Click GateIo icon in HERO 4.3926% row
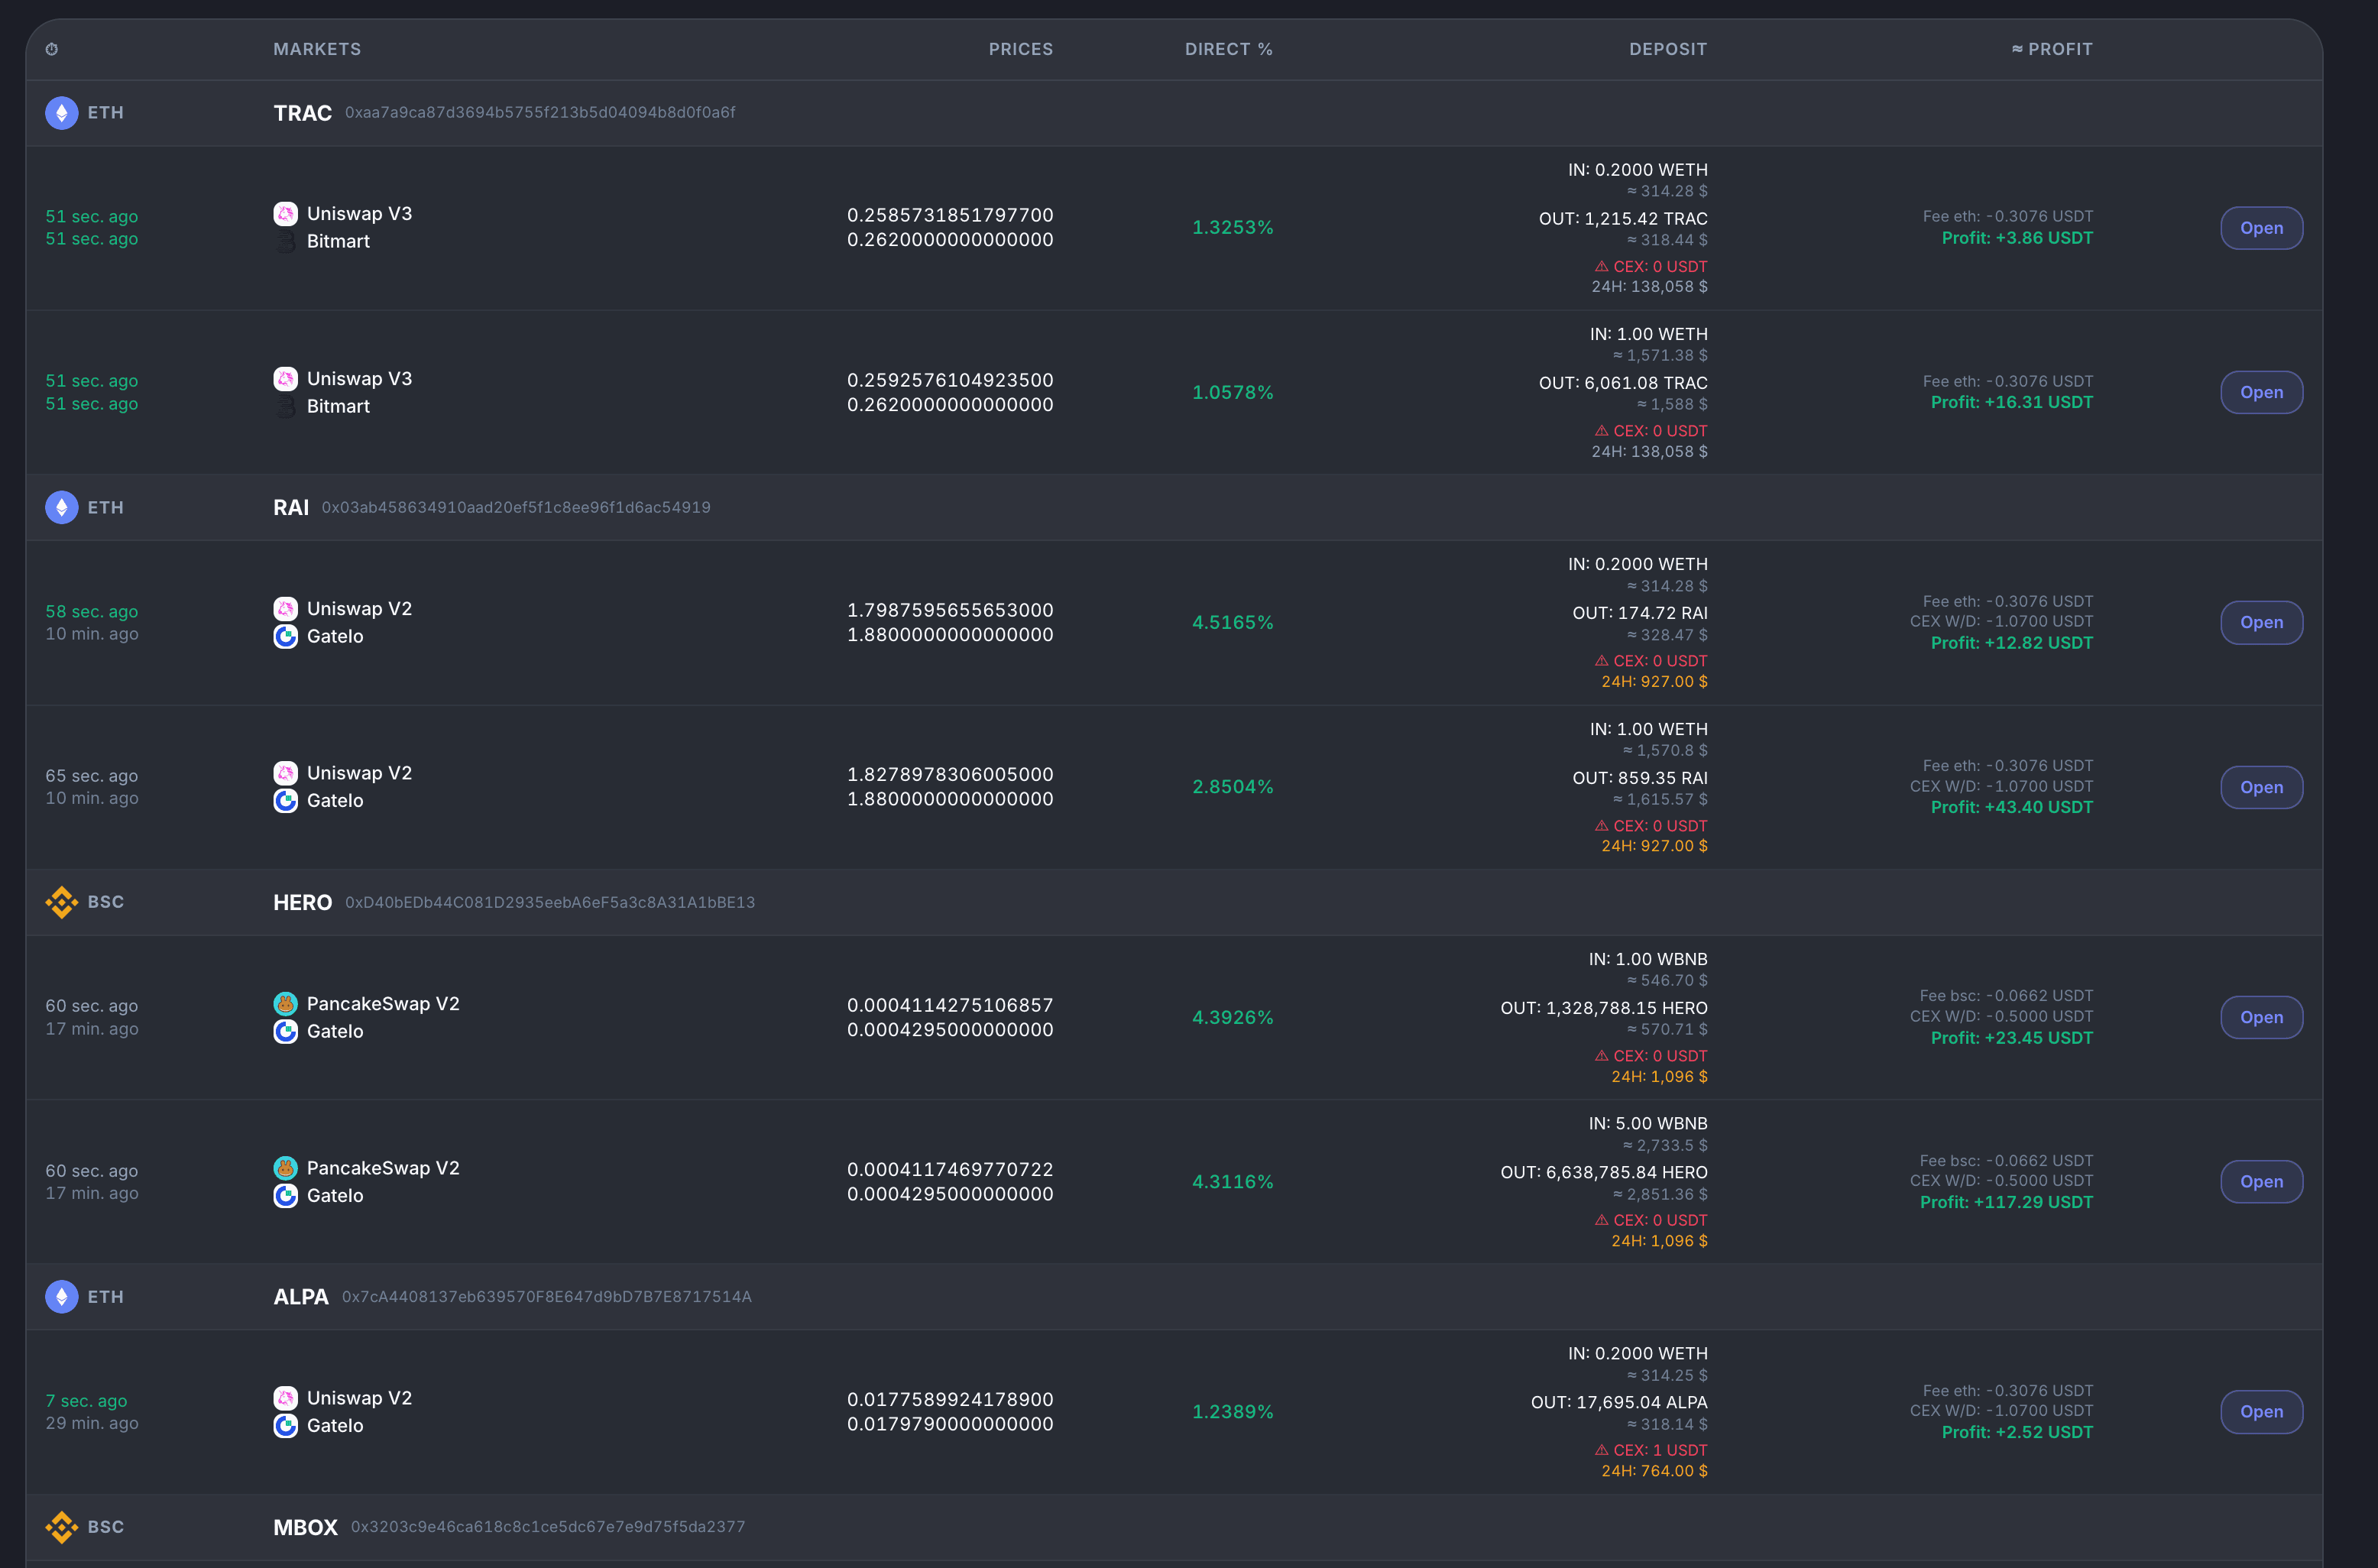The image size is (2378, 1568). (x=286, y=1032)
